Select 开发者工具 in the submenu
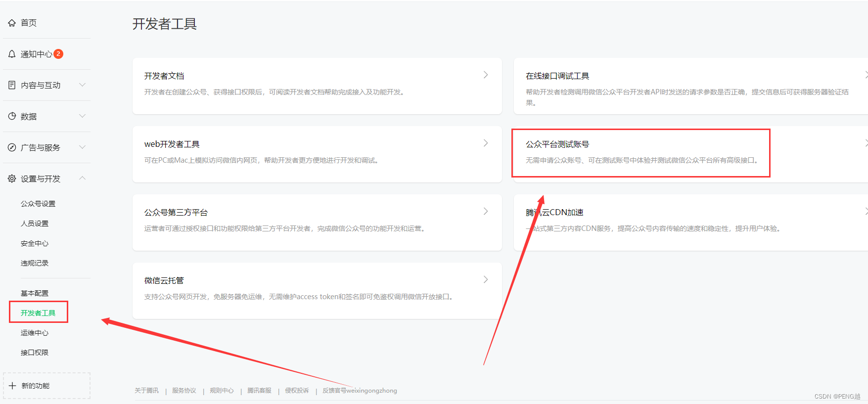 [38, 313]
